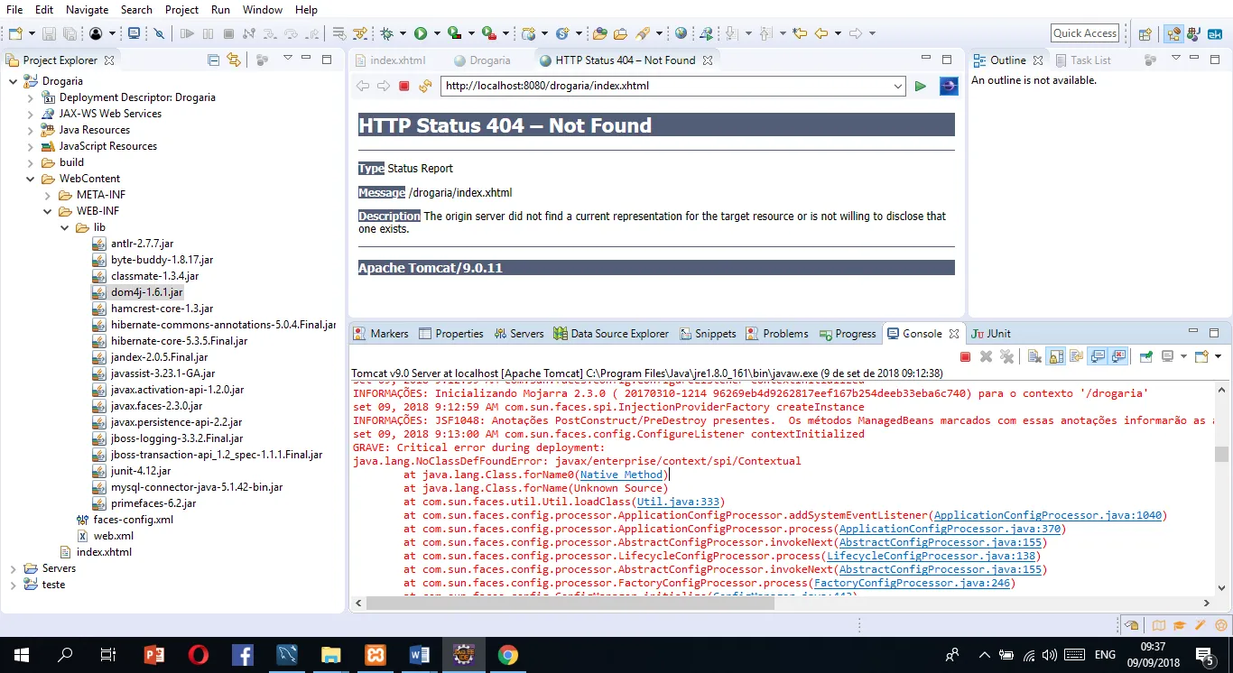Refresh the internal browser page
The image size is (1233, 673).
(425, 87)
